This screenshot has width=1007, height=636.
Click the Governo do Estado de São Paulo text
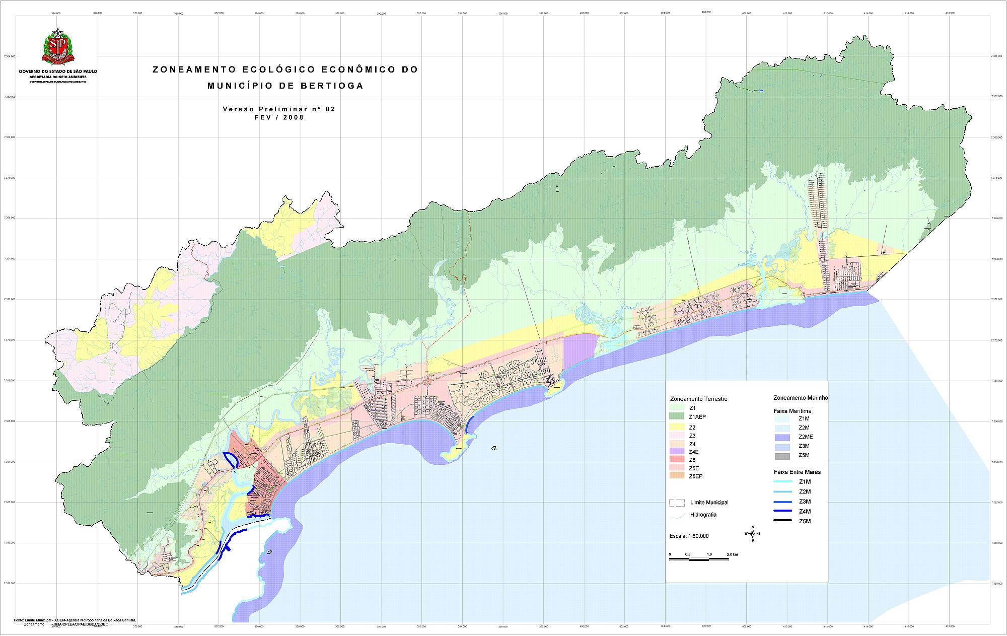tap(58, 72)
